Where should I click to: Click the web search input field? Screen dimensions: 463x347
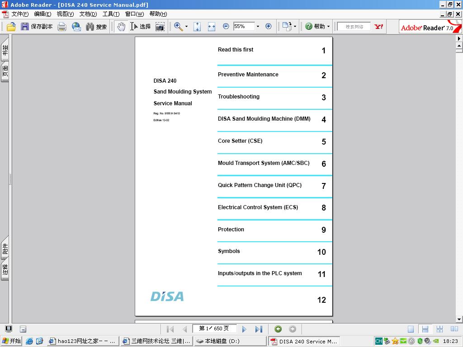[354, 27]
